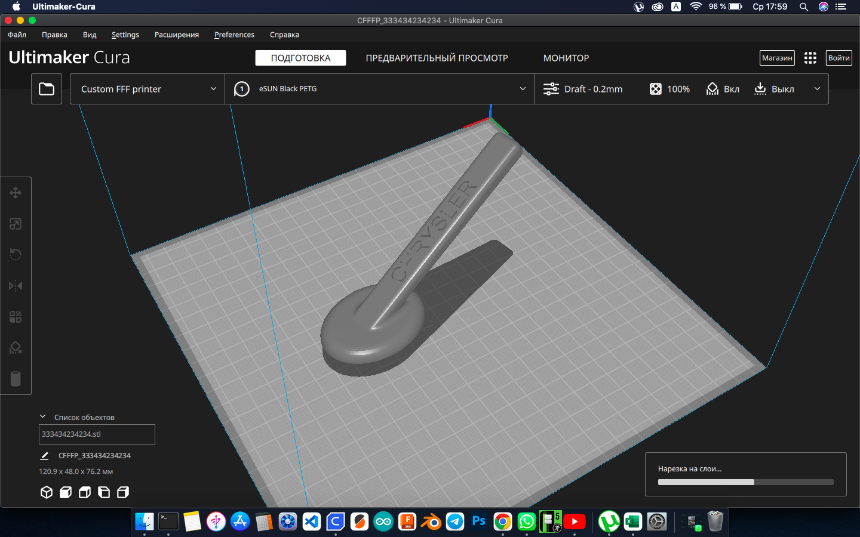Screen dimensions: 860x537
Task: Select the Support Blocker tool
Action: 16,348
